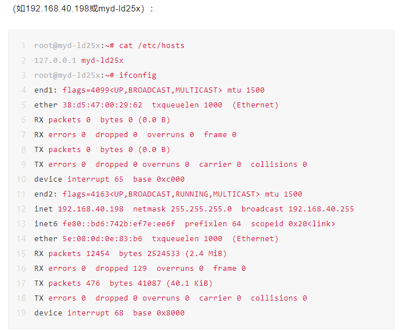Click 'device interrupt 68' line

[x=79, y=313]
